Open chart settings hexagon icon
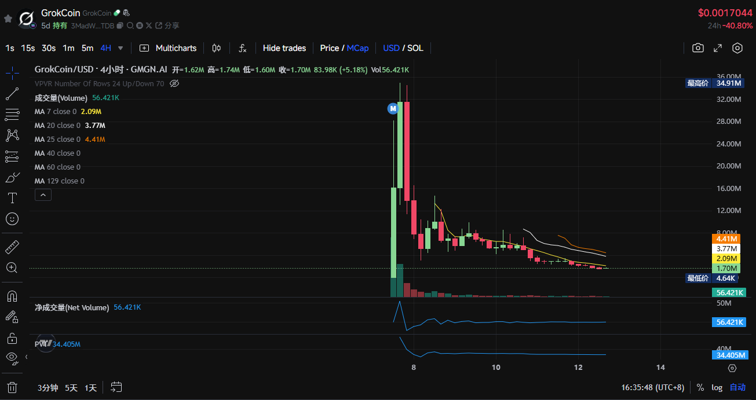Viewport: 756px width, 400px height. pos(737,48)
